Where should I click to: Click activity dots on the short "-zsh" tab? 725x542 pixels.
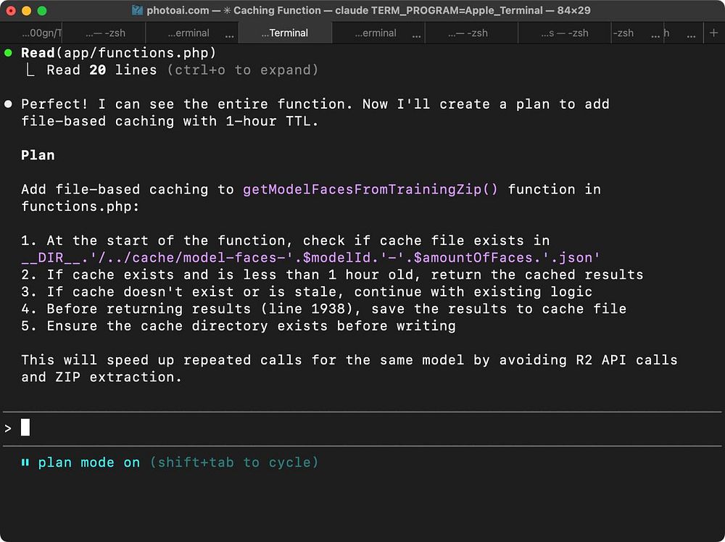656,33
